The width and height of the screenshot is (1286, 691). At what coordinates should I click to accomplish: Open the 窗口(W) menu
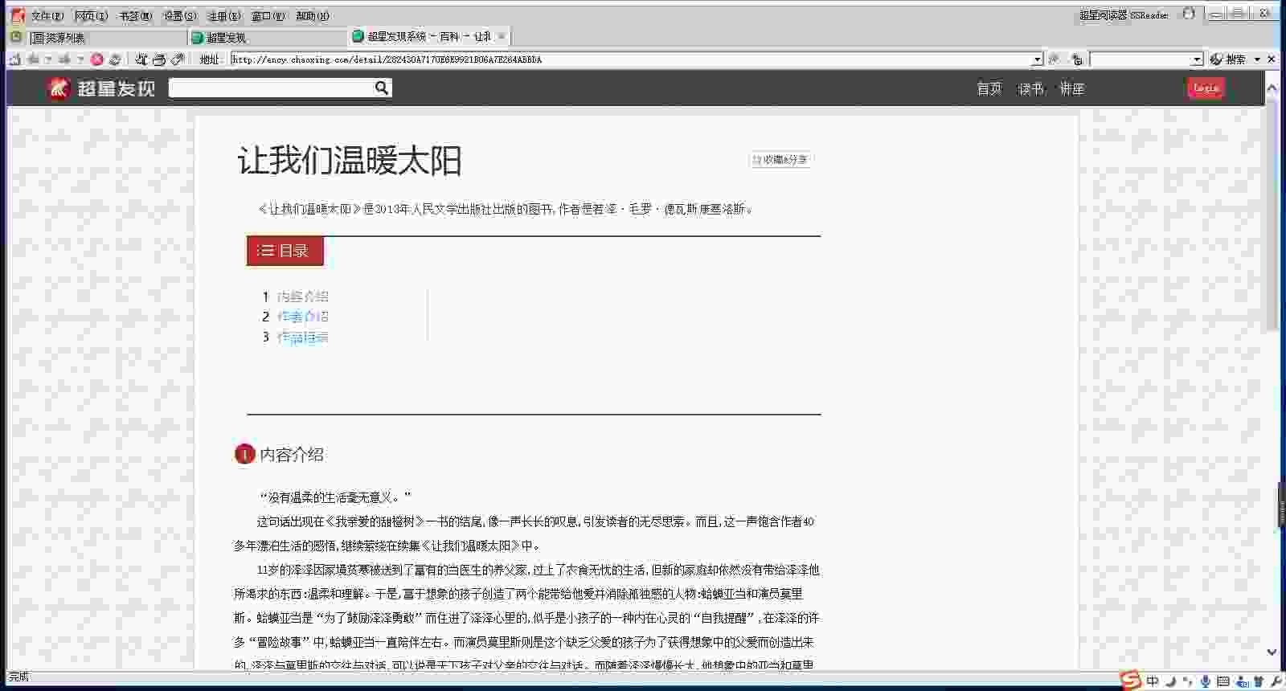(x=268, y=15)
